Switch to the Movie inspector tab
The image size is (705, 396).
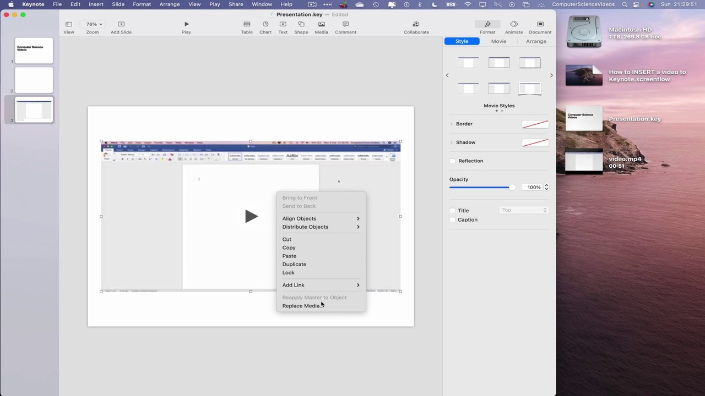click(498, 41)
